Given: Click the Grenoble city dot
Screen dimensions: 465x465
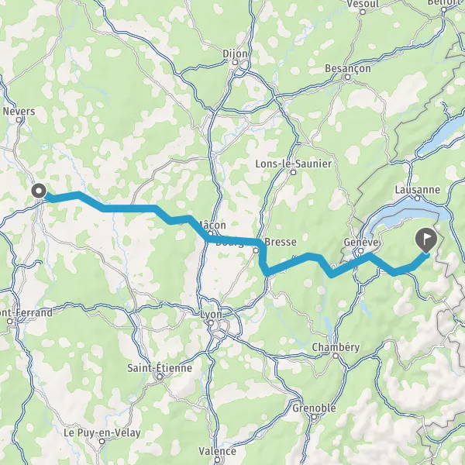Looking at the screenshot, I should tap(315, 417).
